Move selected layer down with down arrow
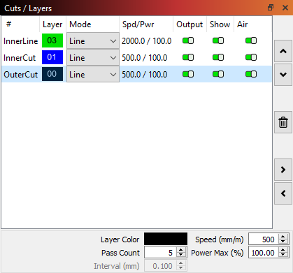The height and width of the screenshot is (273, 293). [283, 75]
